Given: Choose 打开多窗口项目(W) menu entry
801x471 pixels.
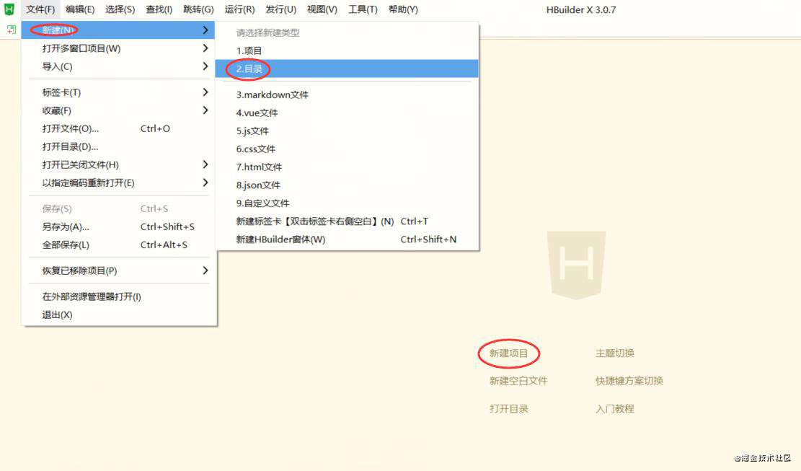Looking at the screenshot, I should click(118, 48).
